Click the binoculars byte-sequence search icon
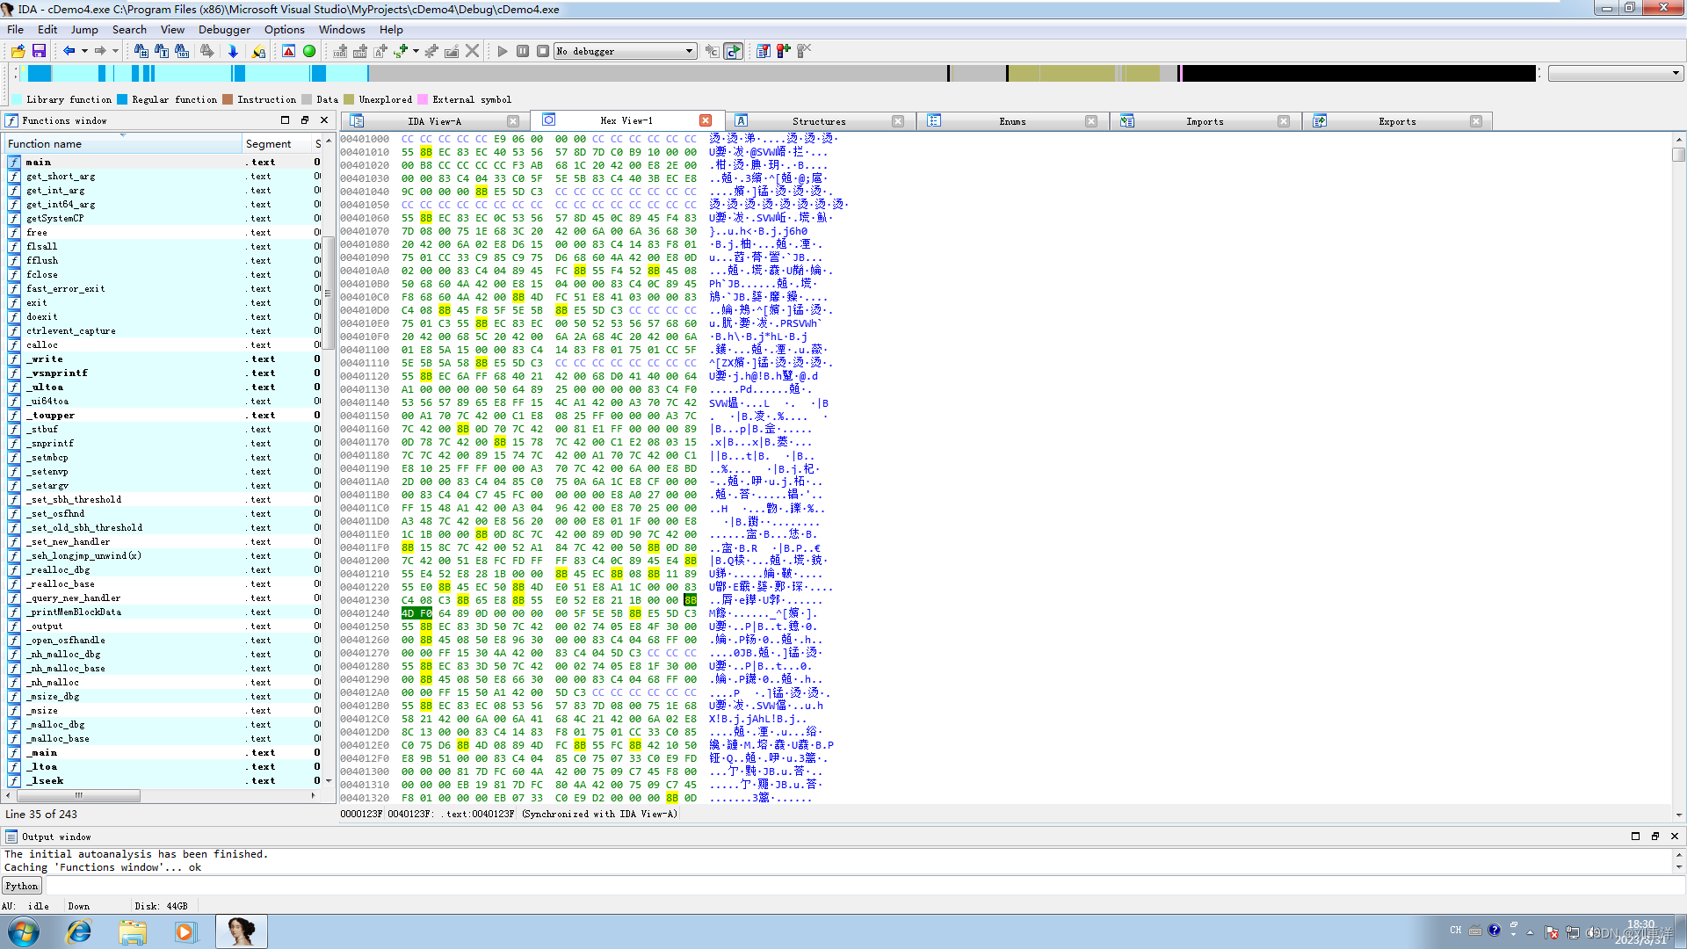Screen dimensions: 1687x949 point(182,51)
